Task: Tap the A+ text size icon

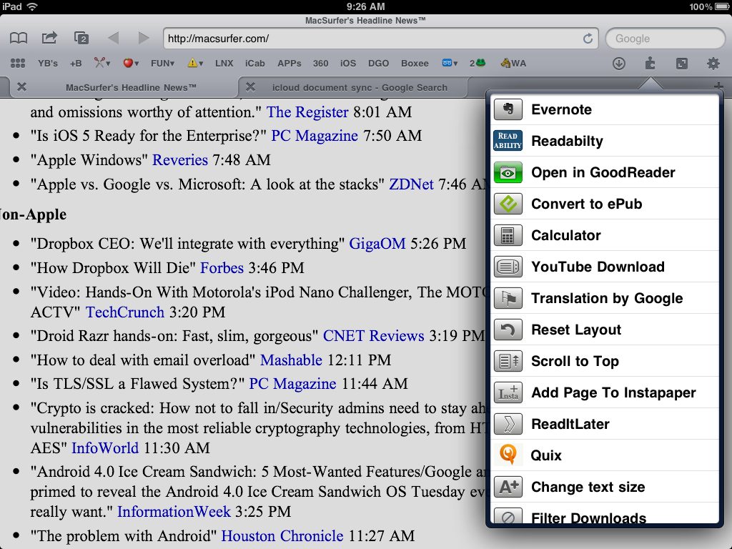Action: pos(508,487)
